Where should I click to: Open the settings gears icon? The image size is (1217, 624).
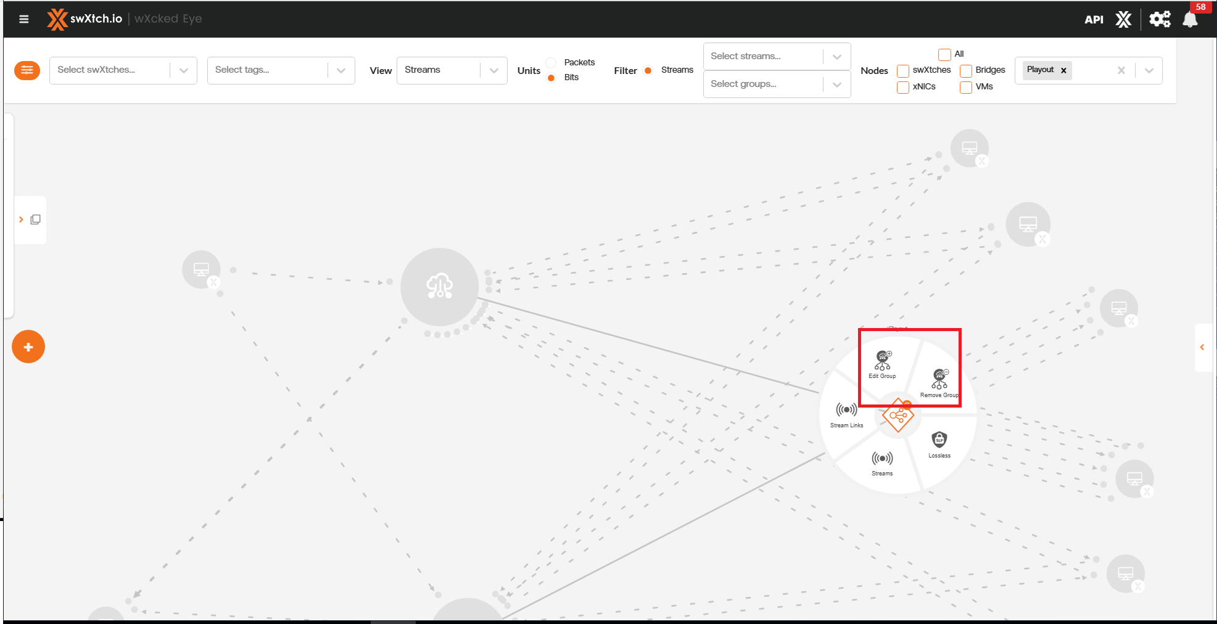point(1159,19)
